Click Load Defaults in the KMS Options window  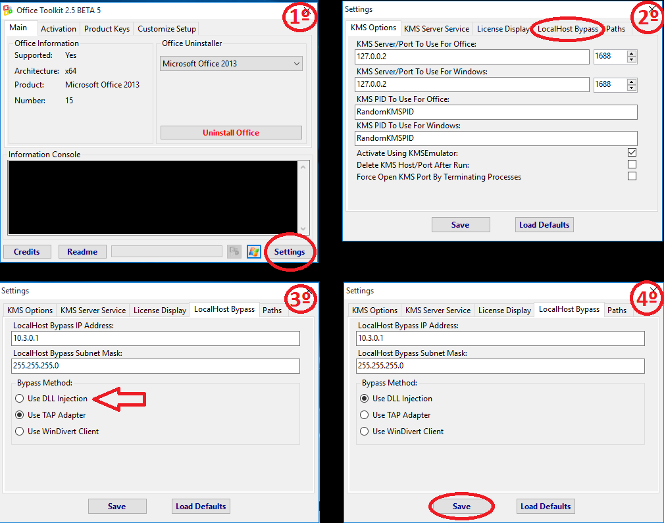pyautogui.click(x=544, y=225)
